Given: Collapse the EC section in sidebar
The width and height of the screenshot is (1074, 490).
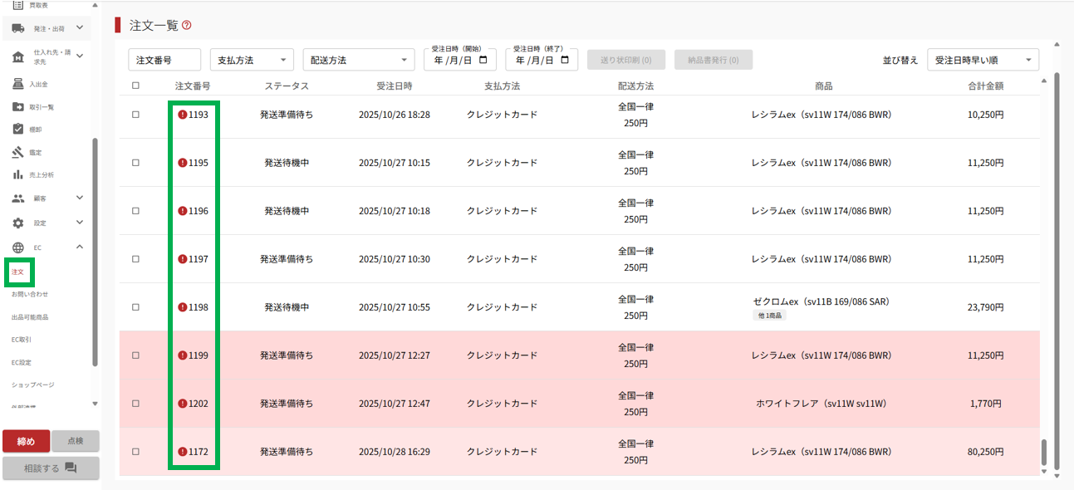Looking at the screenshot, I should click(x=80, y=247).
